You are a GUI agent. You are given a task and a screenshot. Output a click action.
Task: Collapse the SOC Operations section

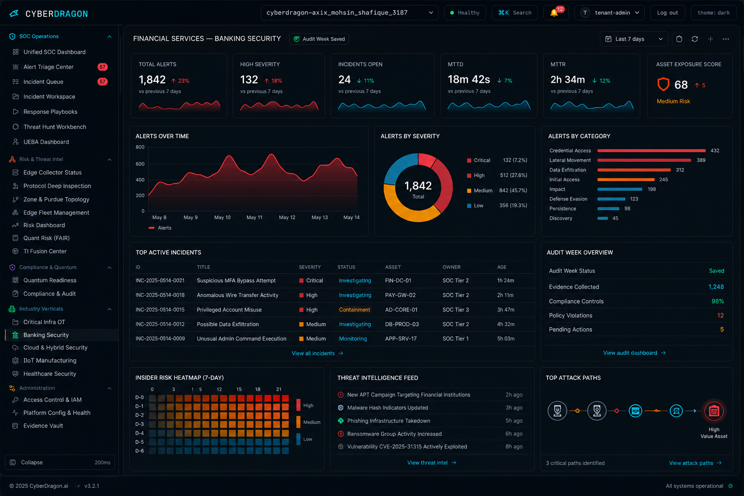click(x=109, y=37)
